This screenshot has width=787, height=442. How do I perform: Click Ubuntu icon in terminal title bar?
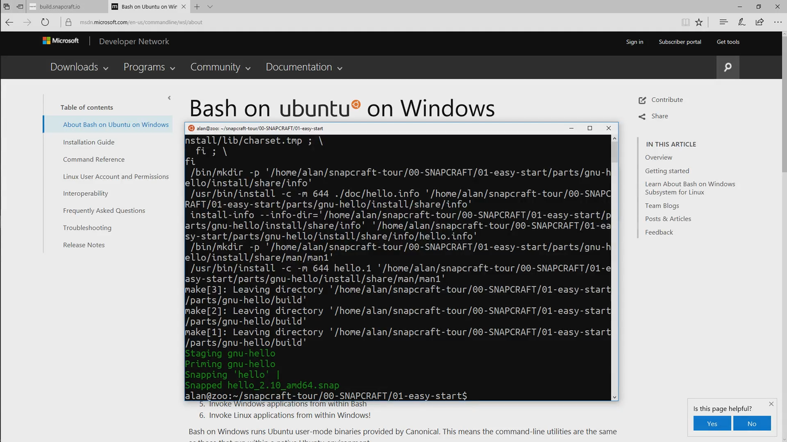pyautogui.click(x=191, y=128)
